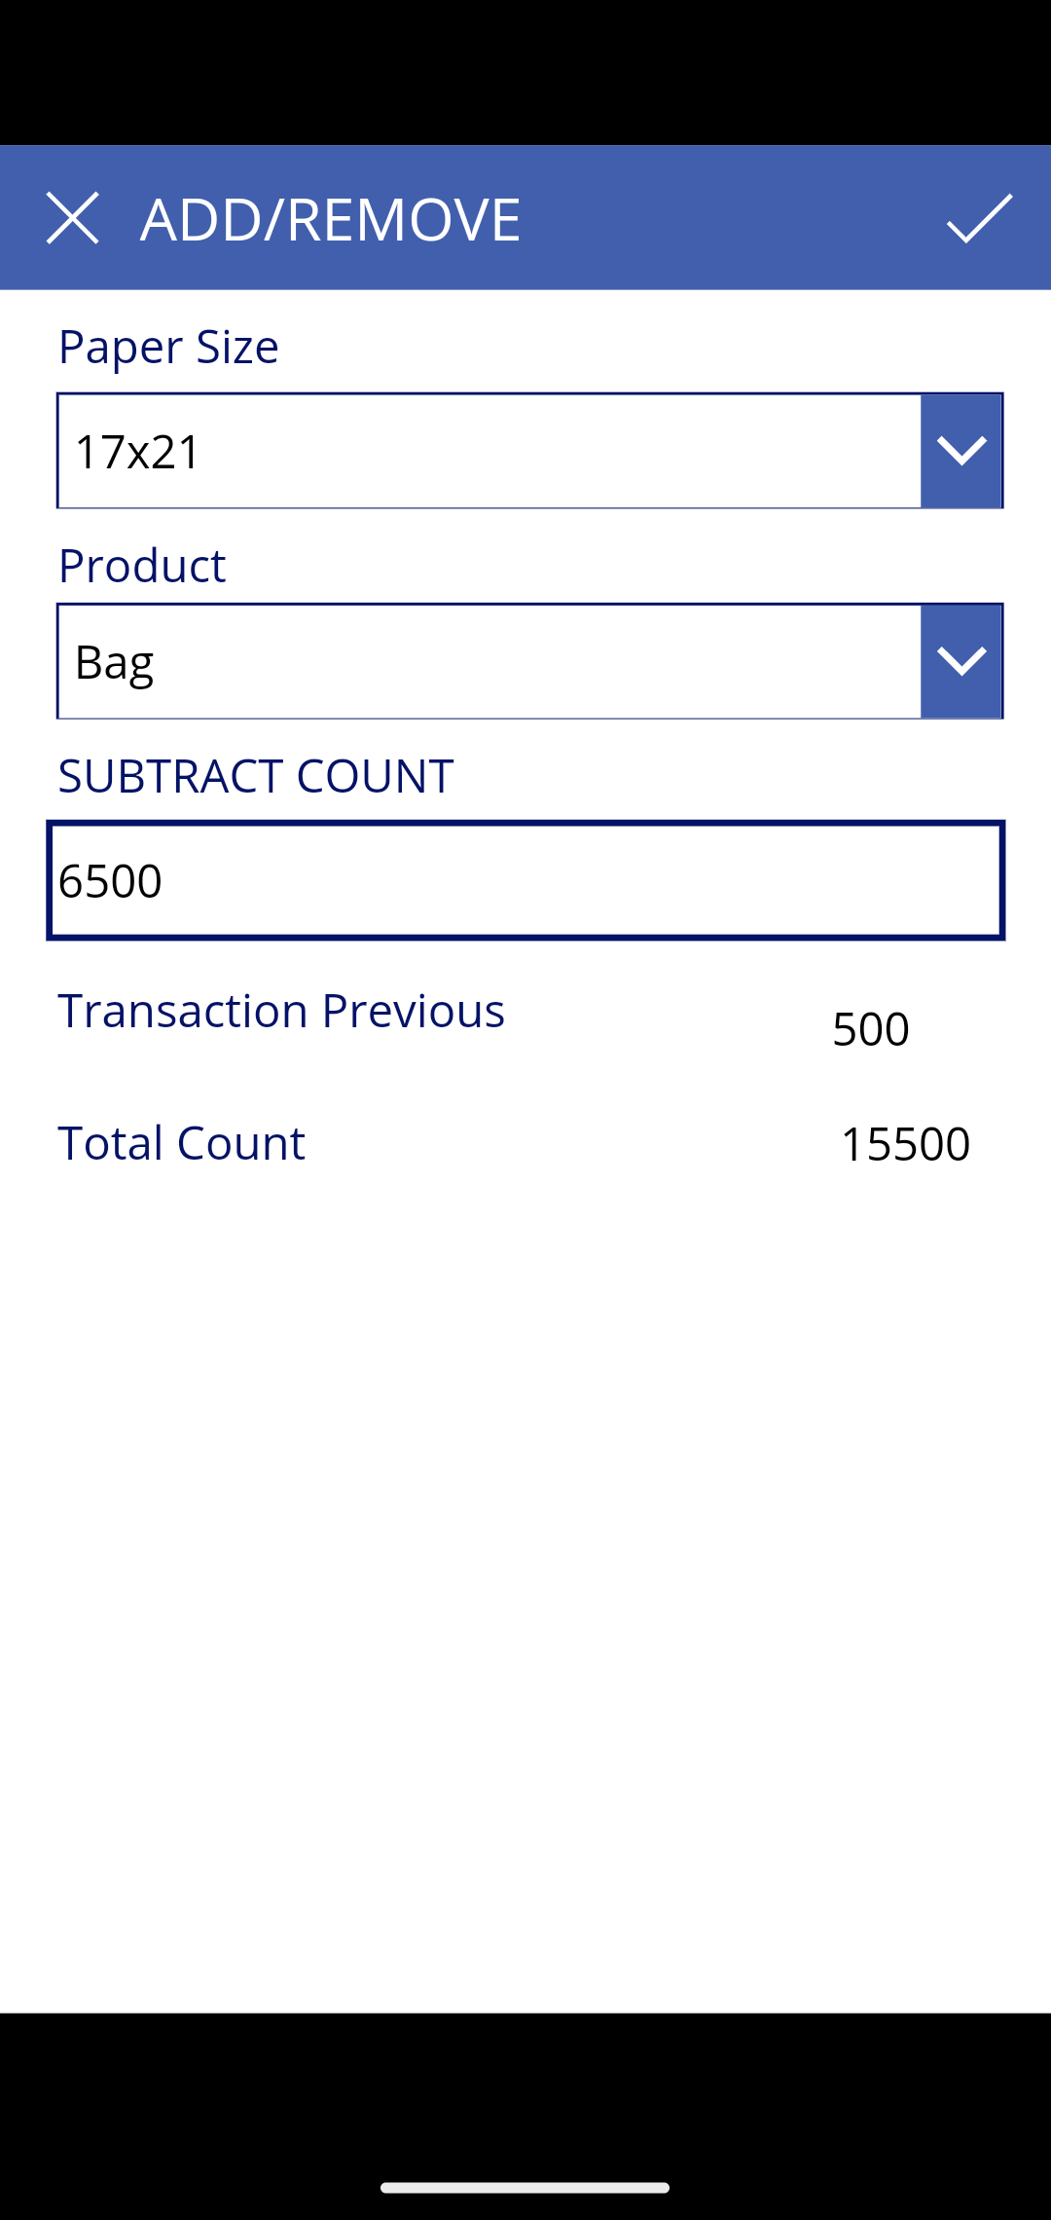
Task: Click the Paper Size label
Action: pyautogui.click(x=168, y=347)
